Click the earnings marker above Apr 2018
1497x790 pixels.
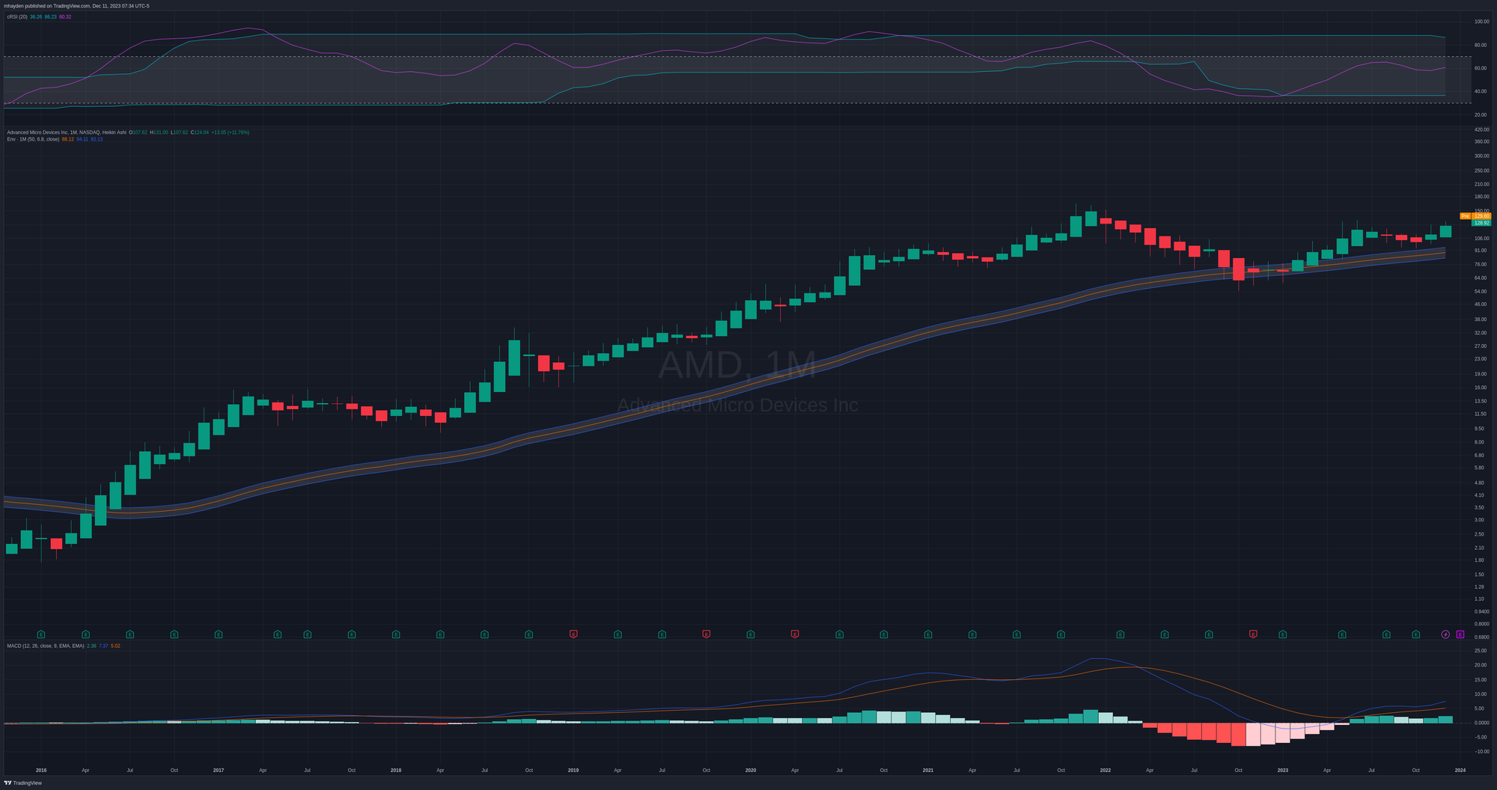click(x=440, y=634)
